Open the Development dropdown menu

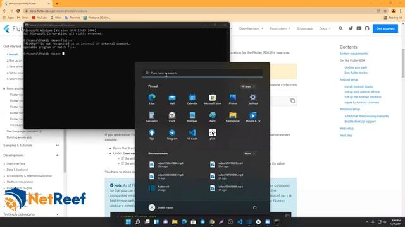pos(251,28)
